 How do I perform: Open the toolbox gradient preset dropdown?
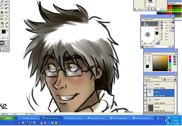[8, 43]
